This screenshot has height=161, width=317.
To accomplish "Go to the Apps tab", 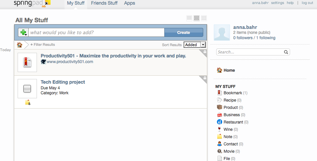I will click(x=130, y=3).
